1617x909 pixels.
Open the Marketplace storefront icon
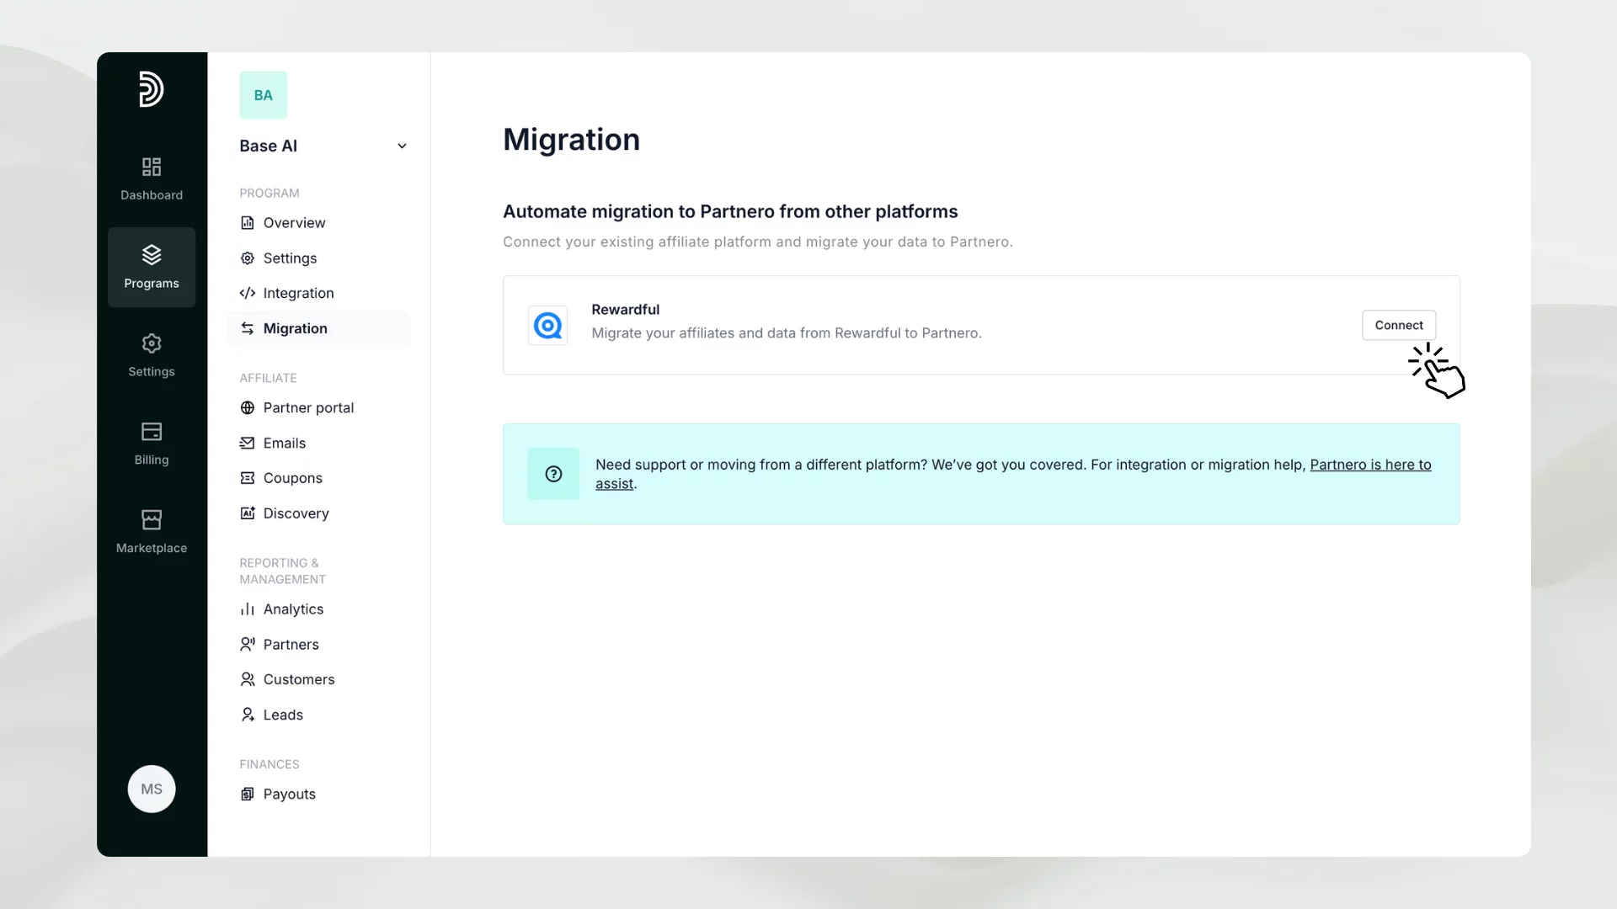pyautogui.click(x=152, y=520)
